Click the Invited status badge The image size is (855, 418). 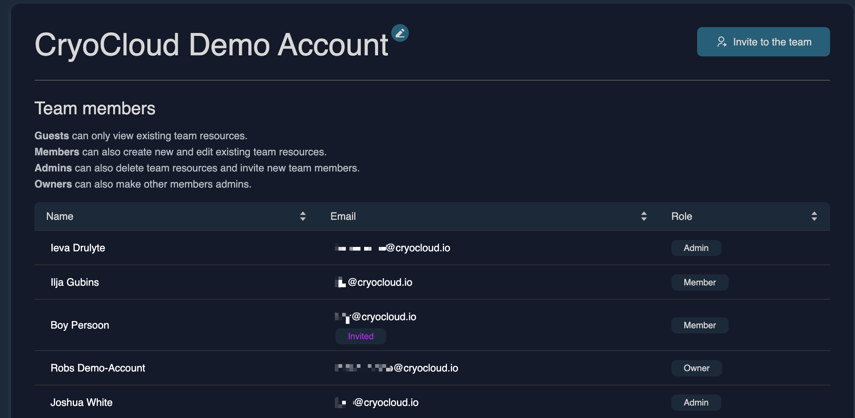(360, 336)
